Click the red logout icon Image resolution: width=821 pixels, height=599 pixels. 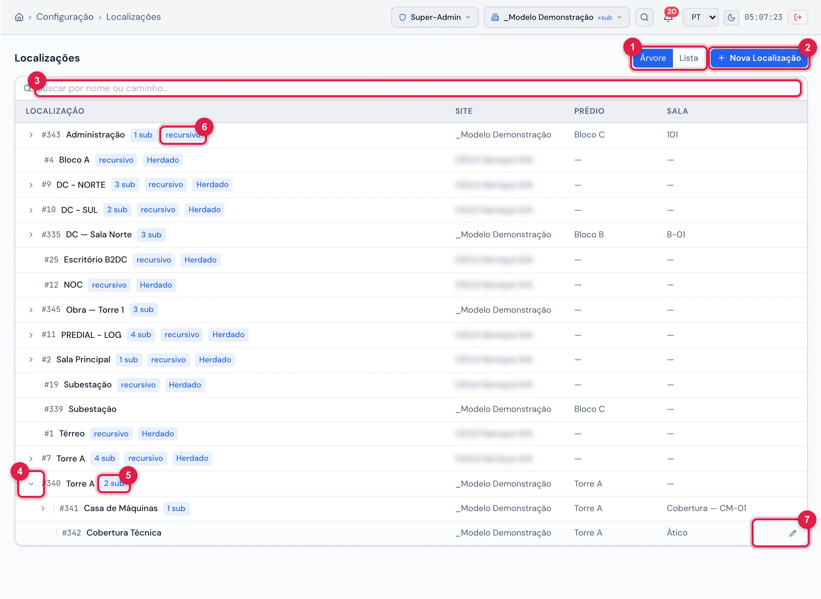[x=798, y=17]
